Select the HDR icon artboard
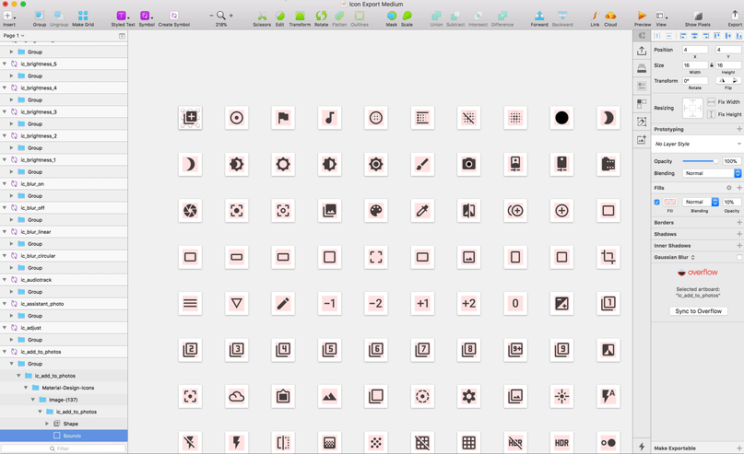 [561, 443]
